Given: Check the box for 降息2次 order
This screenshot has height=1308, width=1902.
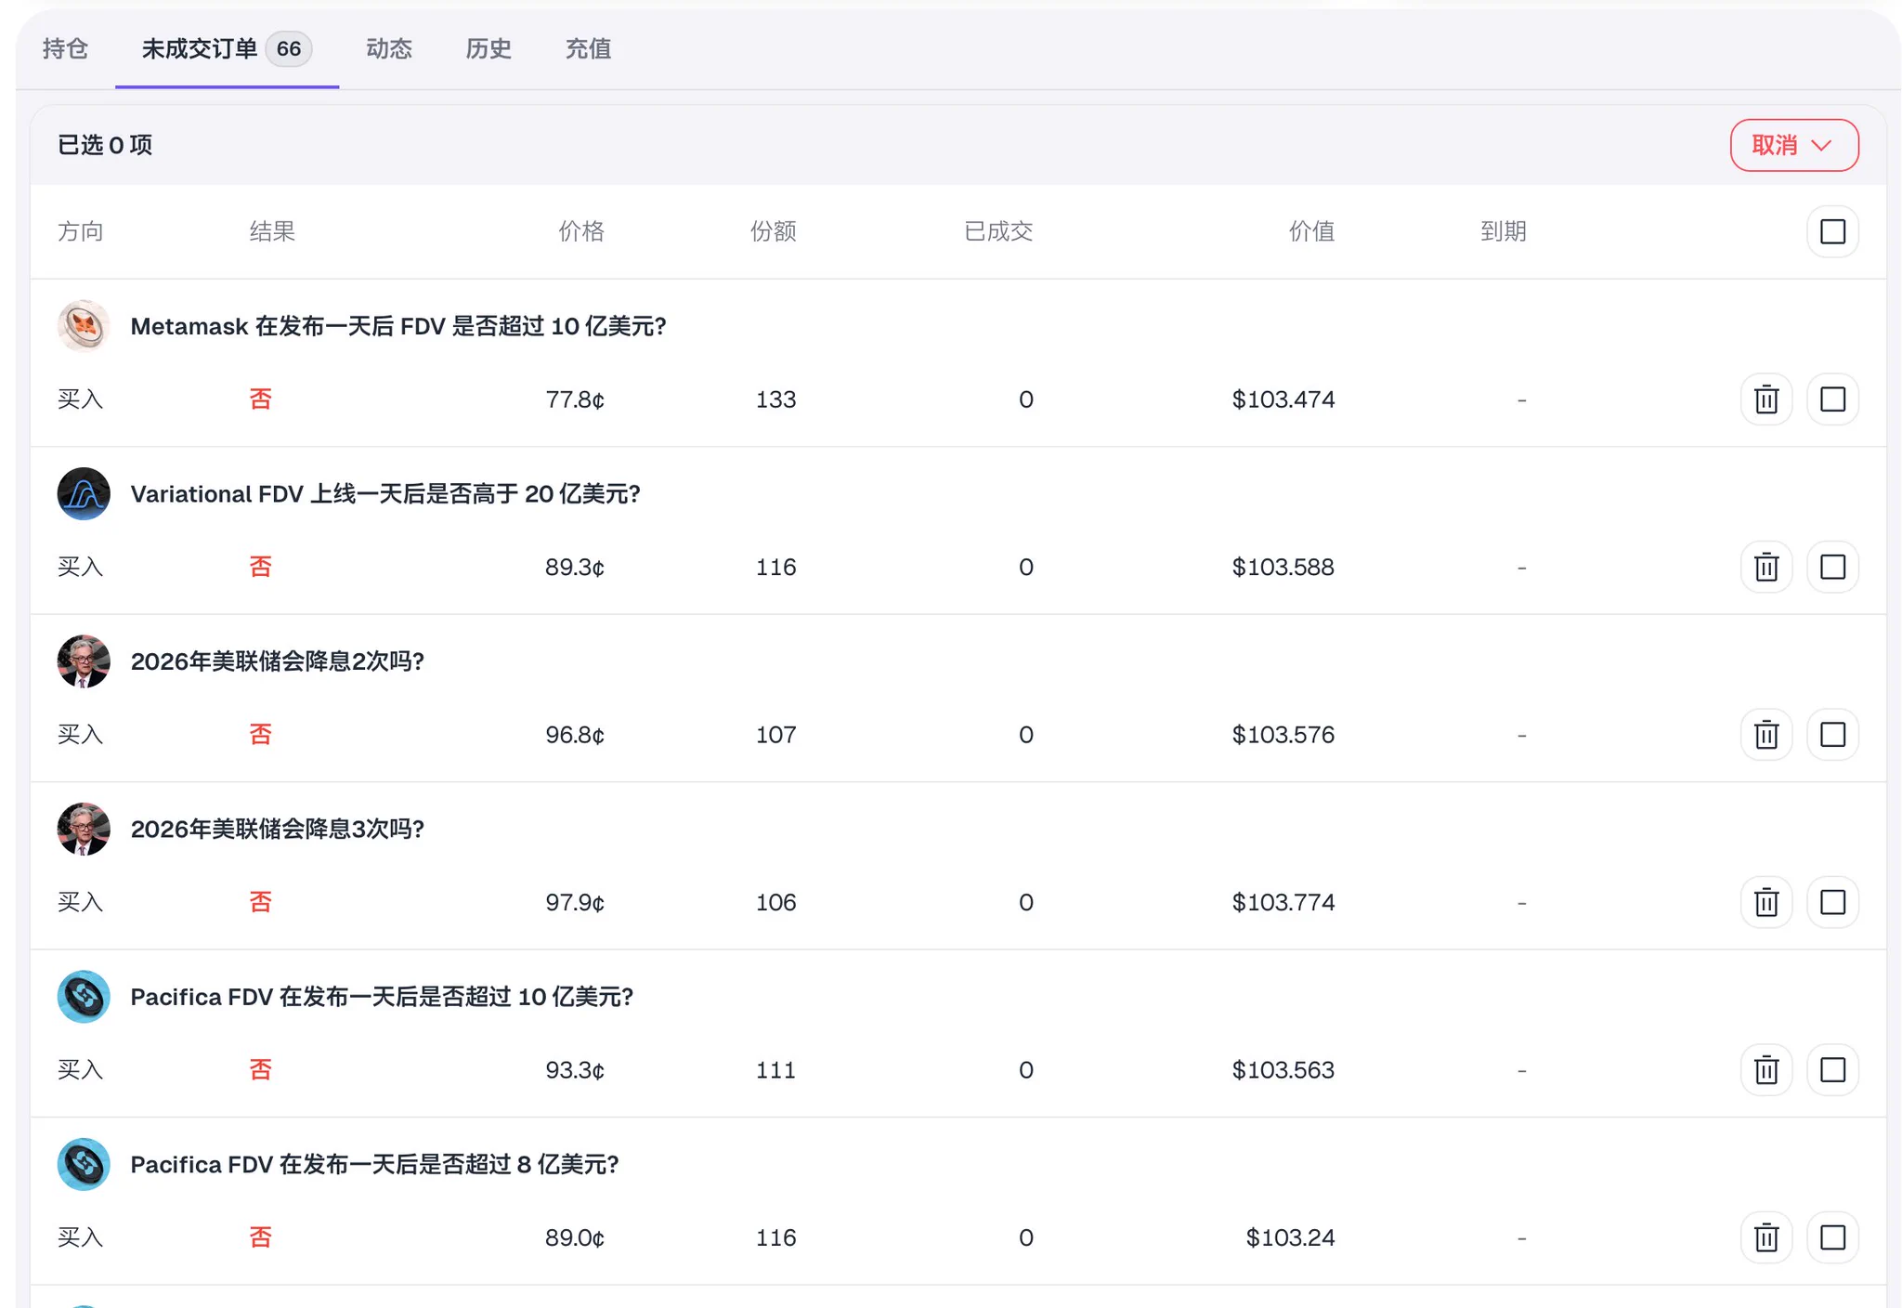Looking at the screenshot, I should 1832,735.
